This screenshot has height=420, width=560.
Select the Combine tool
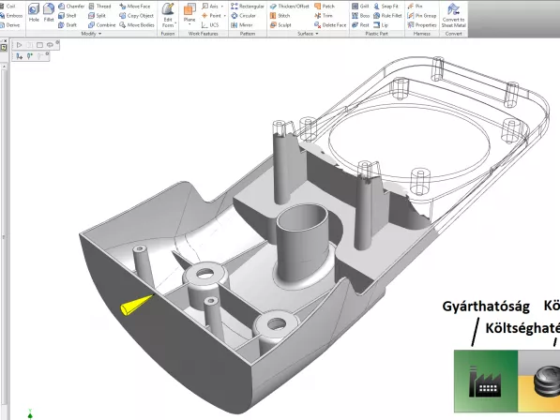coord(102,25)
